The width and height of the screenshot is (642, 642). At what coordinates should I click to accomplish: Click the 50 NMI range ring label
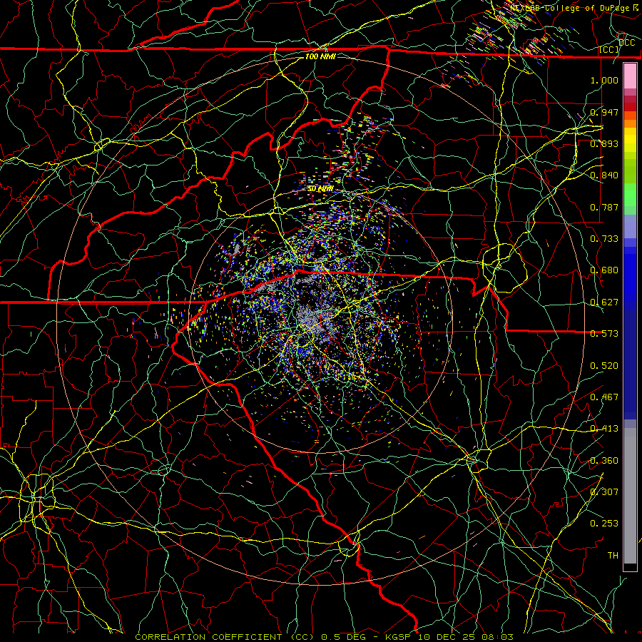[x=320, y=189]
